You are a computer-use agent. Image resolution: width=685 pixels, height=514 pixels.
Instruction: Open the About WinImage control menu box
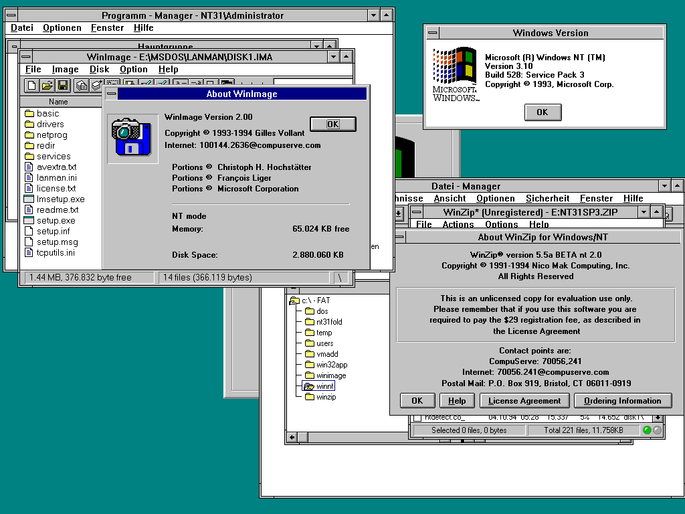click(x=112, y=94)
